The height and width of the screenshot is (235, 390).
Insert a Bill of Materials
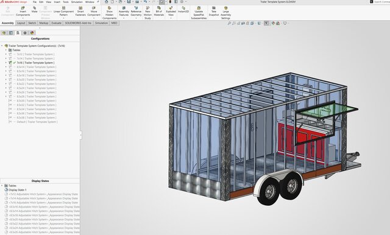coord(158,11)
